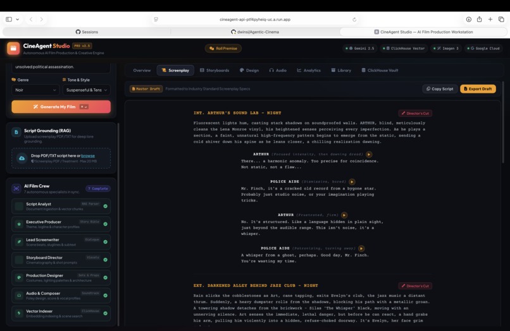Click the cloud upload icon
The height and width of the screenshot is (331, 510).
[22, 158]
